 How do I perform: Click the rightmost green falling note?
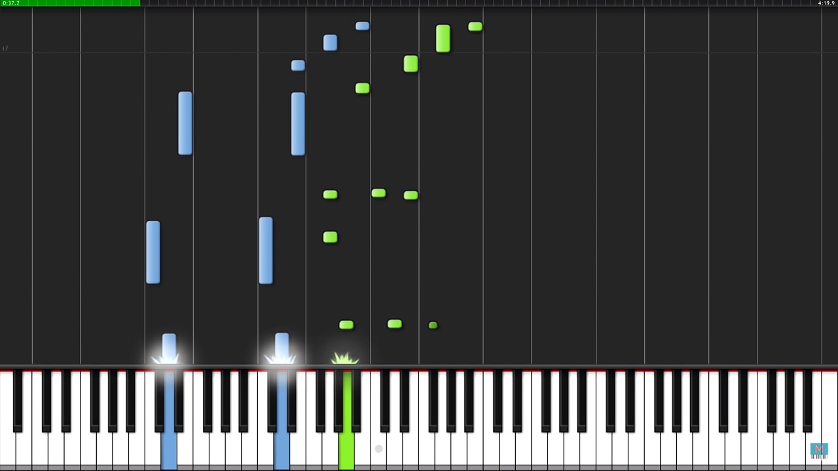coord(475,27)
